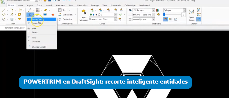The image size is (229, 98).
Task: Switch to the Mechanical ribbon tab
Action: [144, 5]
